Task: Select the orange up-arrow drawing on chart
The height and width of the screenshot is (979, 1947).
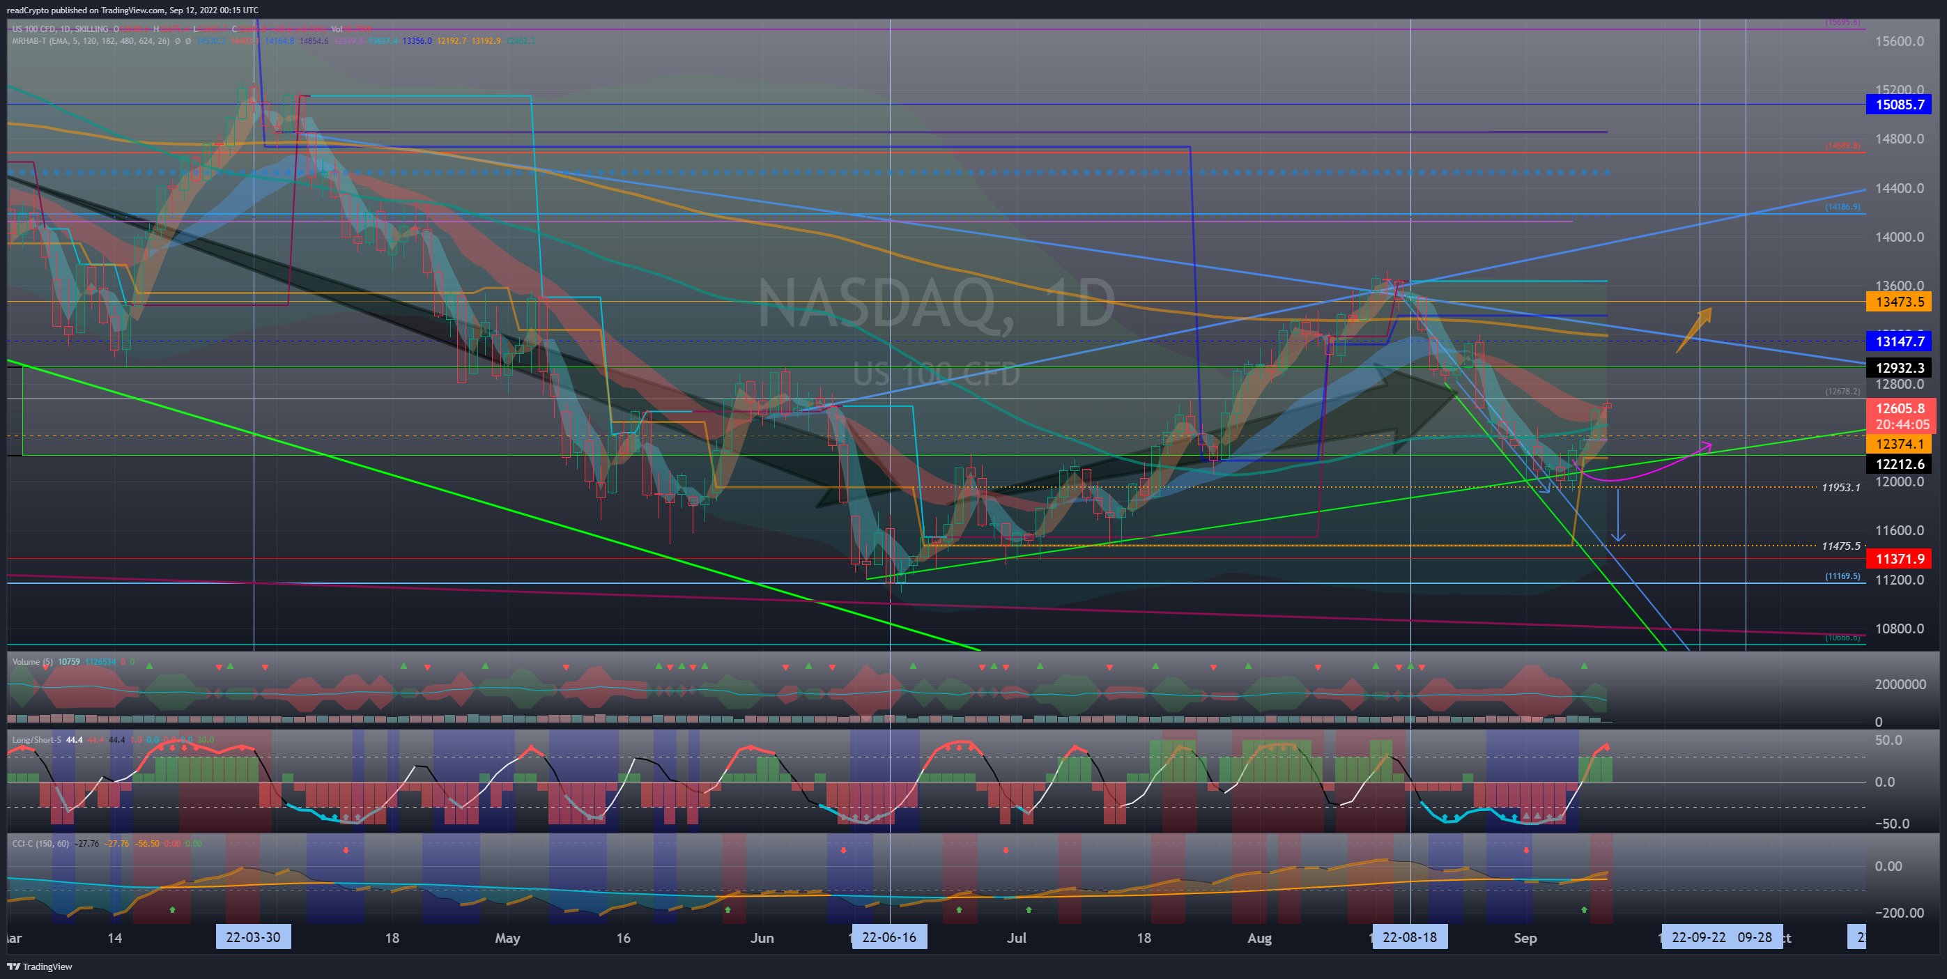Action: [1694, 330]
